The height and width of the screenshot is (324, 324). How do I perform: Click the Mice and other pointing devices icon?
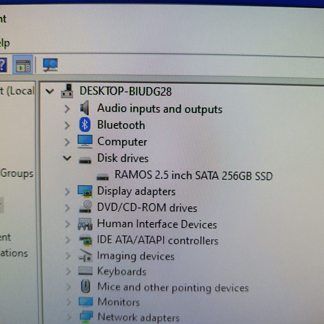(x=85, y=287)
